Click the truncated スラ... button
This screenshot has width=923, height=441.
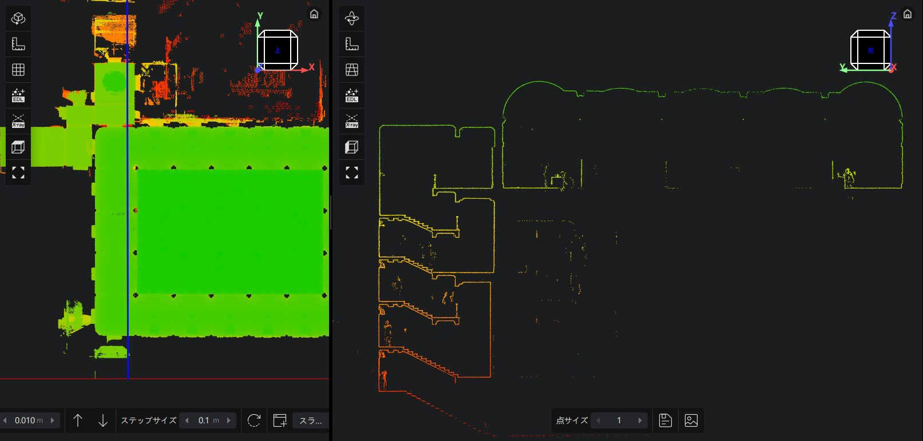(311, 420)
